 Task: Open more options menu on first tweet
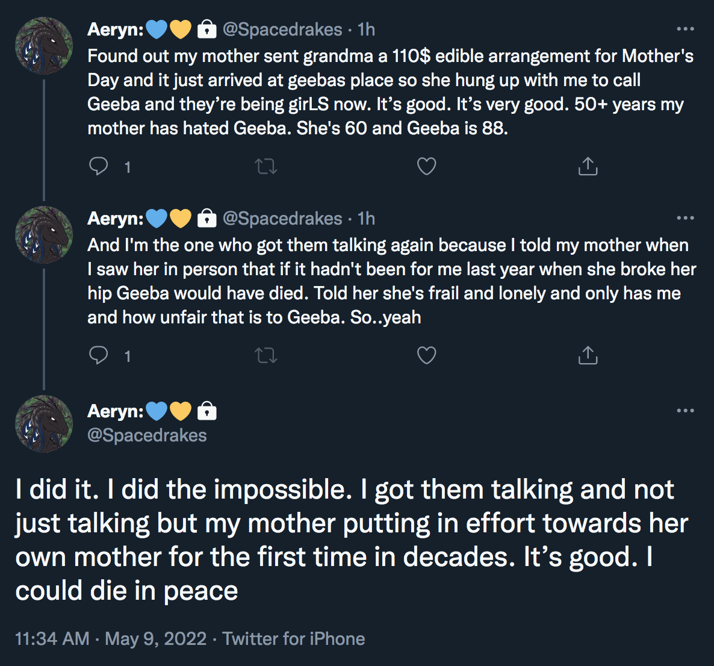685,29
